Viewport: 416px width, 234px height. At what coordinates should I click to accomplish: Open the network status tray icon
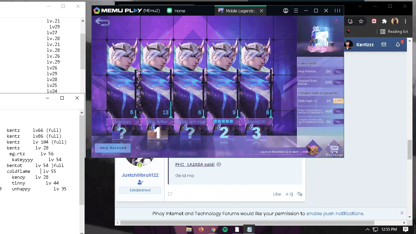375,229
